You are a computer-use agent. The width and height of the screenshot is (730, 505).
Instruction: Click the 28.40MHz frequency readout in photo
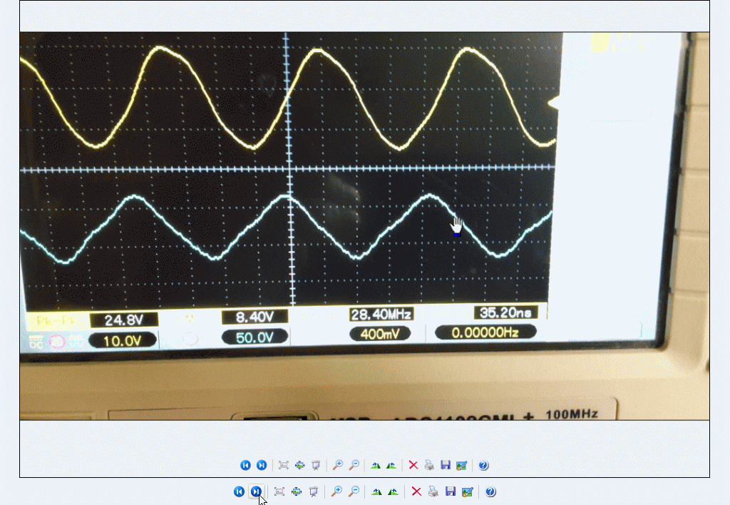(x=381, y=314)
